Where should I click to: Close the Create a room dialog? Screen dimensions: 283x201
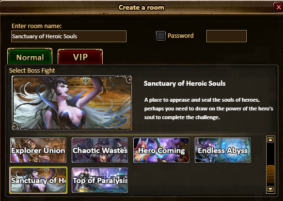click(x=279, y=7)
